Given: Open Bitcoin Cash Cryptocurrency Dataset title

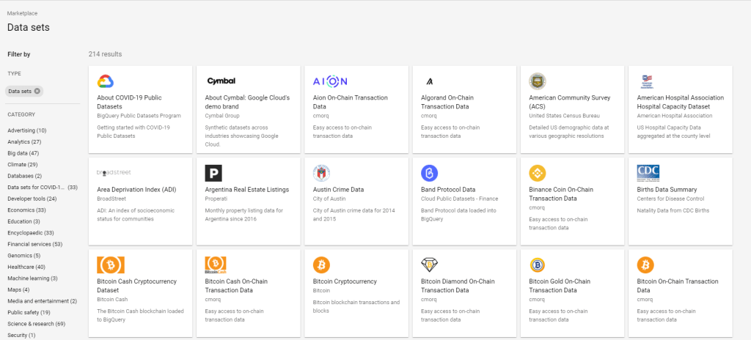Looking at the screenshot, I should (x=136, y=286).
